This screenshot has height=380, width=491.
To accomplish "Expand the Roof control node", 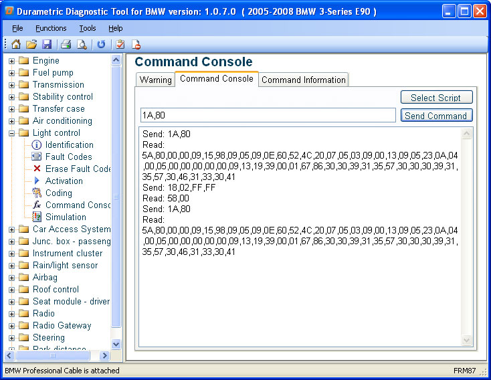I will click(x=11, y=290).
